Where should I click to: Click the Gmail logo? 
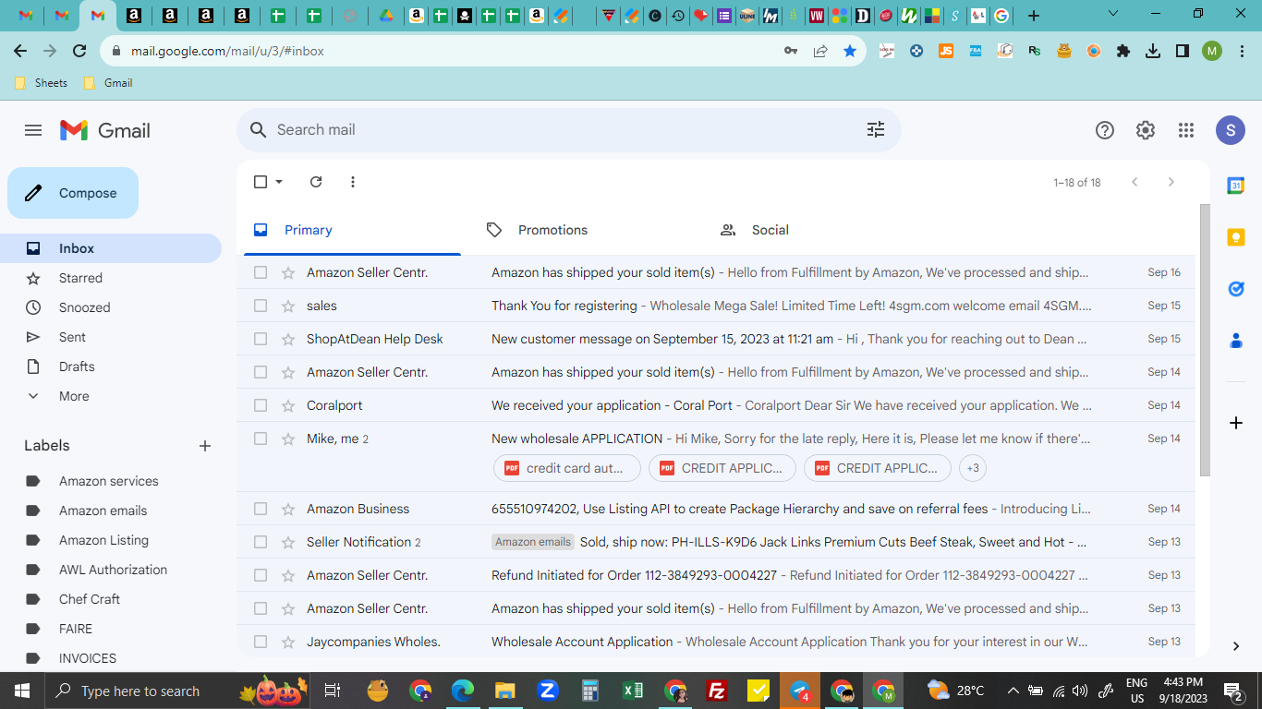pos(105,130)
